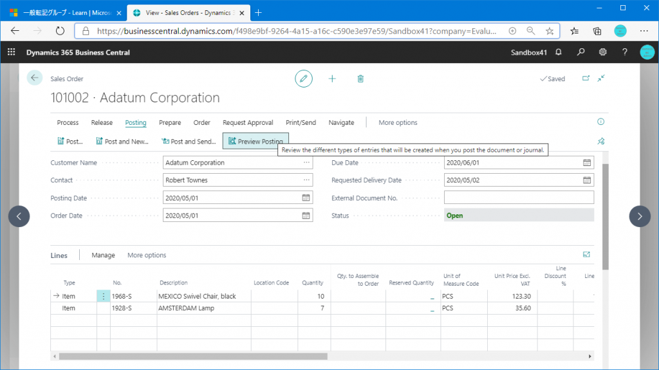The image size is (659, 370).
Task: Expand More options in action bar
Action: [x=398, y=122]
